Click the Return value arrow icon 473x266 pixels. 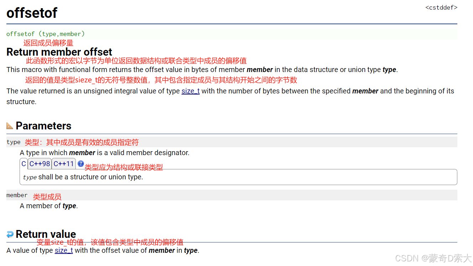[10, 234]
